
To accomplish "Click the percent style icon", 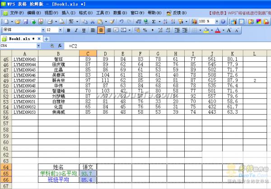I will 145,30.
